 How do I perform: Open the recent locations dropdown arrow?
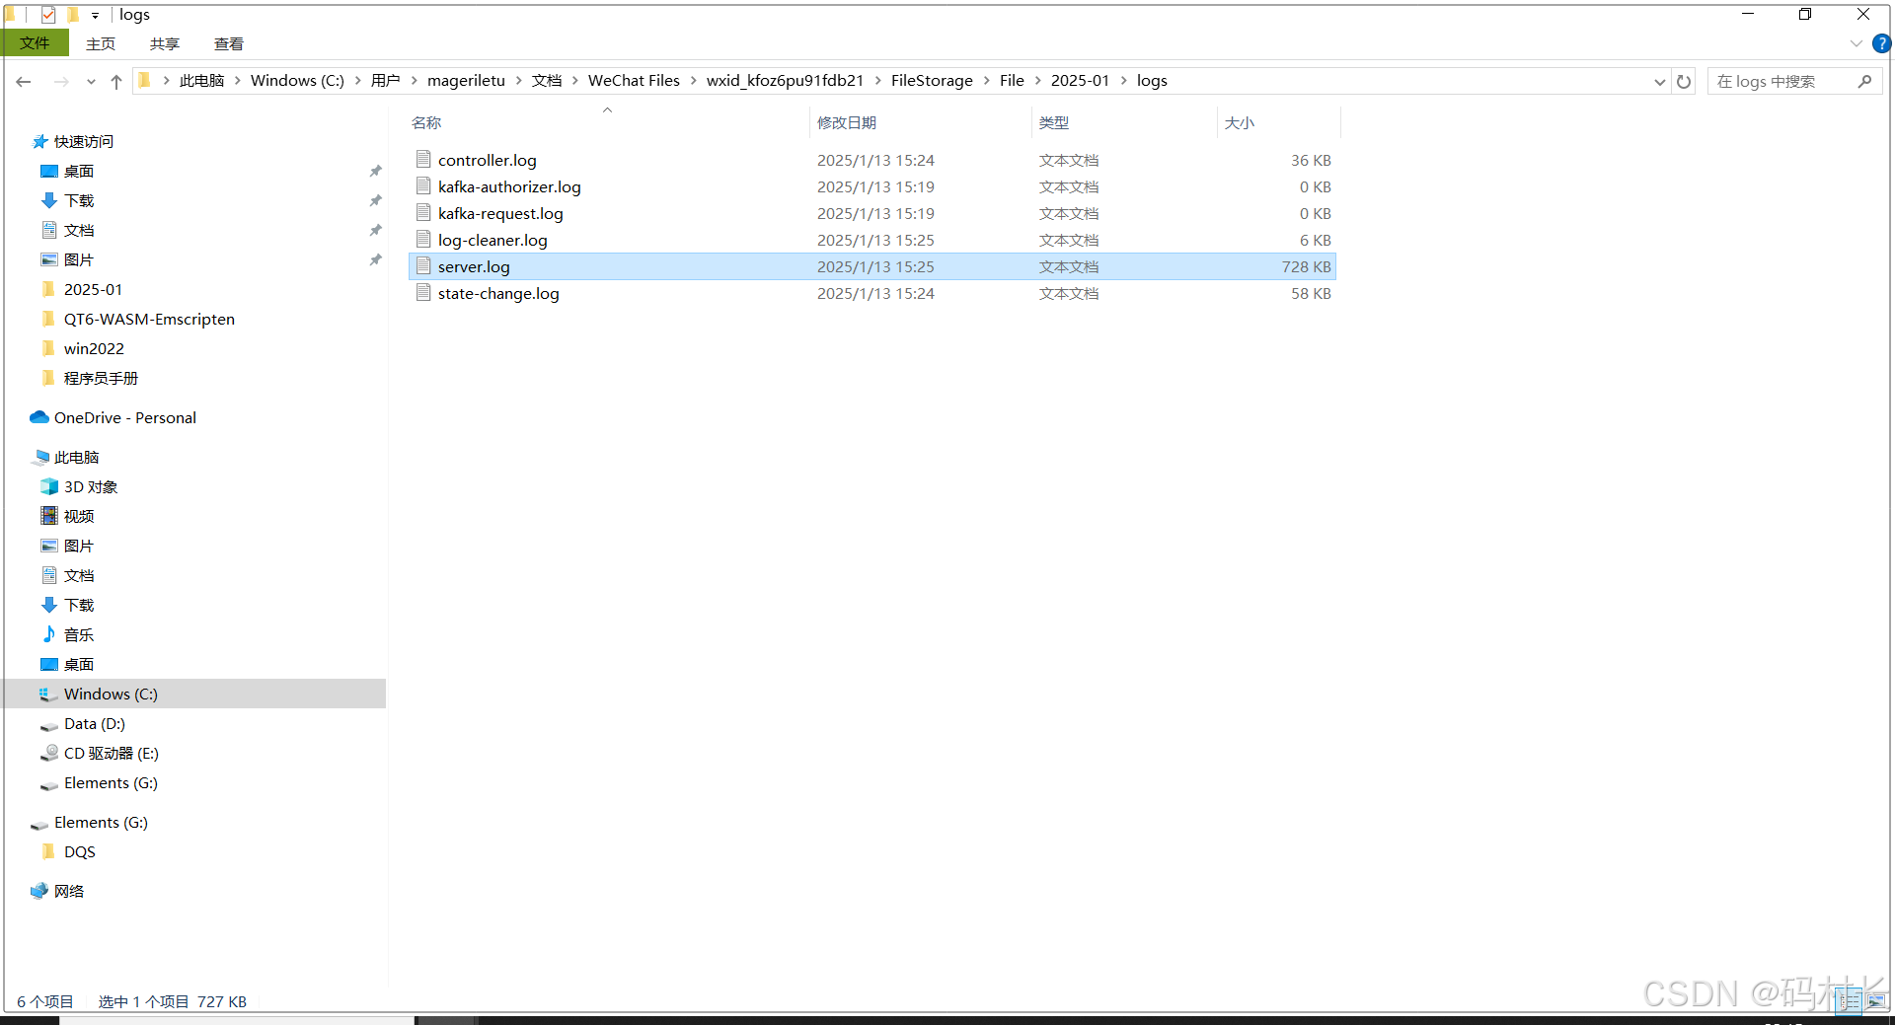point(91,82)
